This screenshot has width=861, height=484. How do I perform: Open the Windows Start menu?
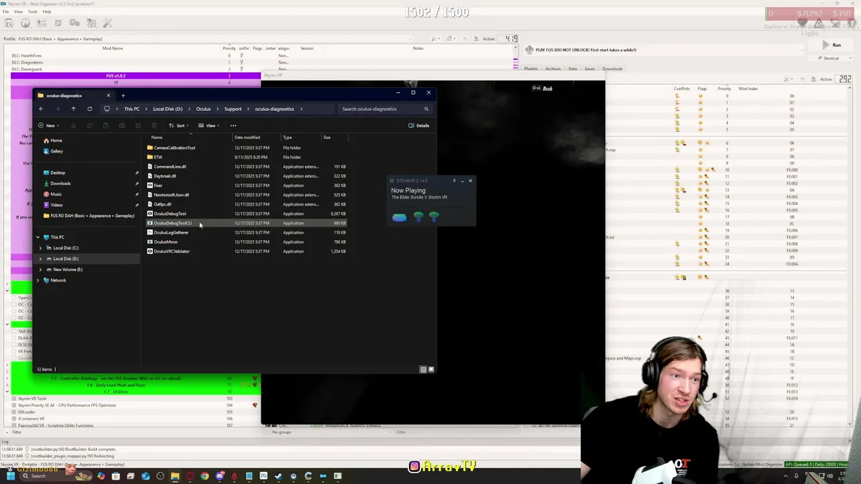tap(10, 477)
